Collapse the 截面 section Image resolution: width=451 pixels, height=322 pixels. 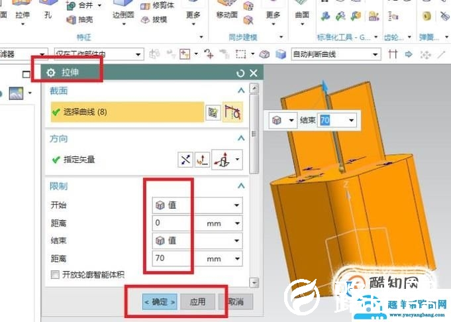coord(241,91)
